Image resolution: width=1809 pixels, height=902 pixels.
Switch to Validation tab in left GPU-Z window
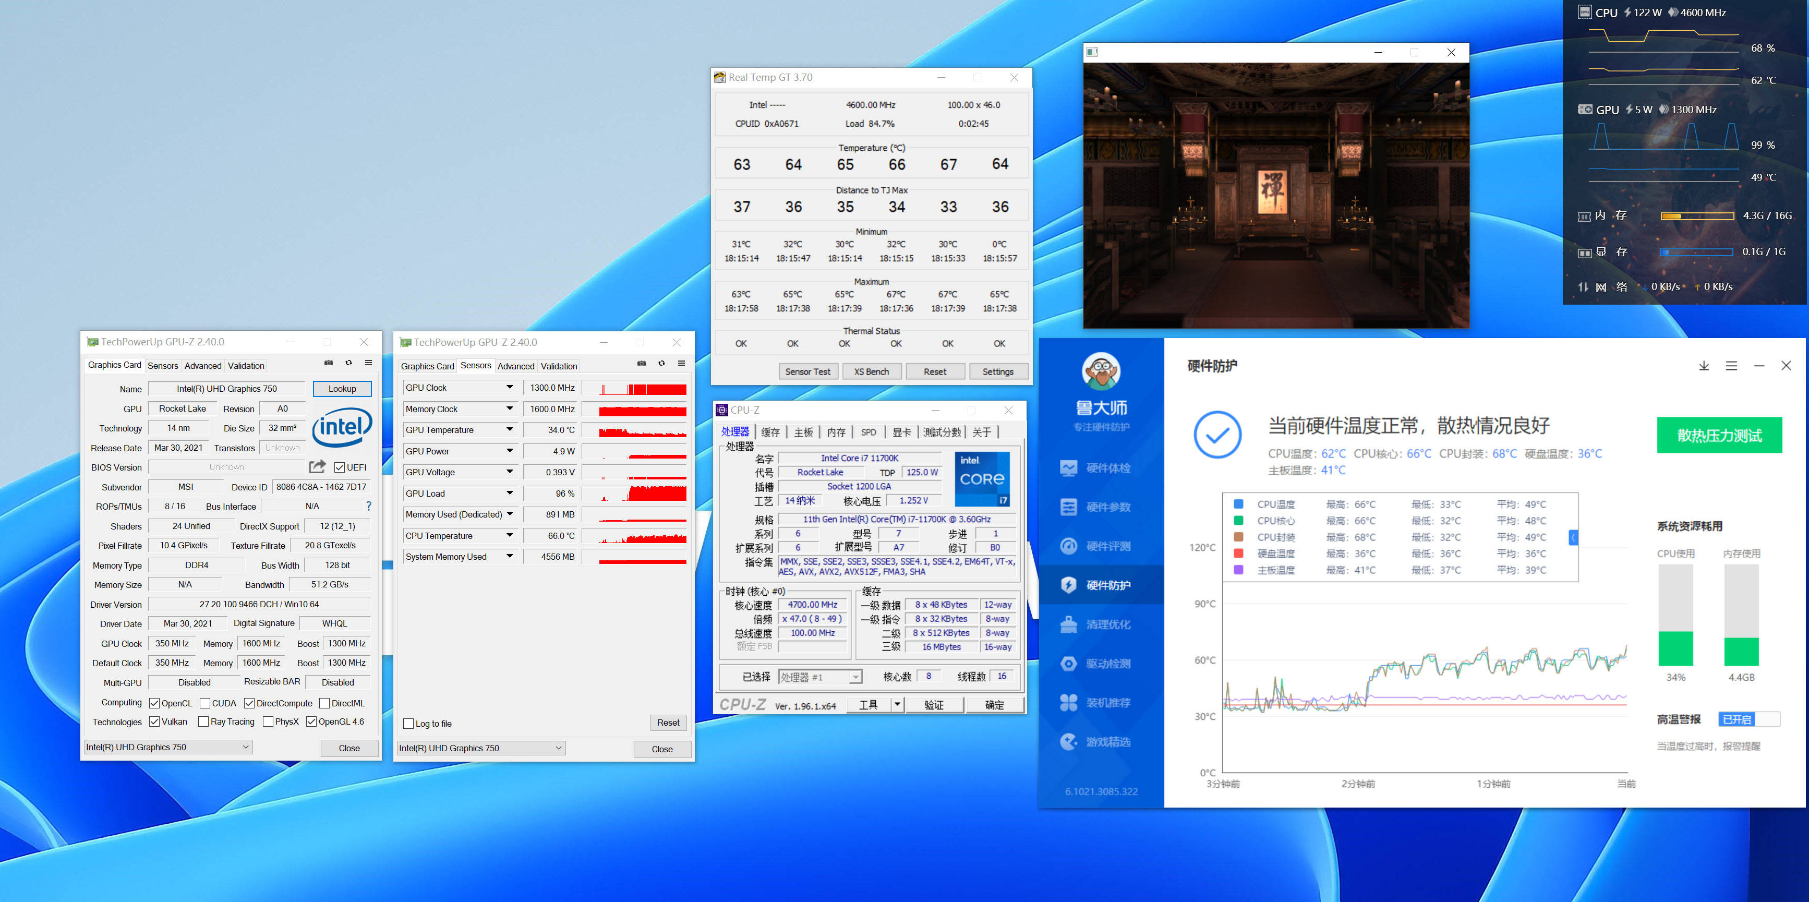(x=246, y=366)
